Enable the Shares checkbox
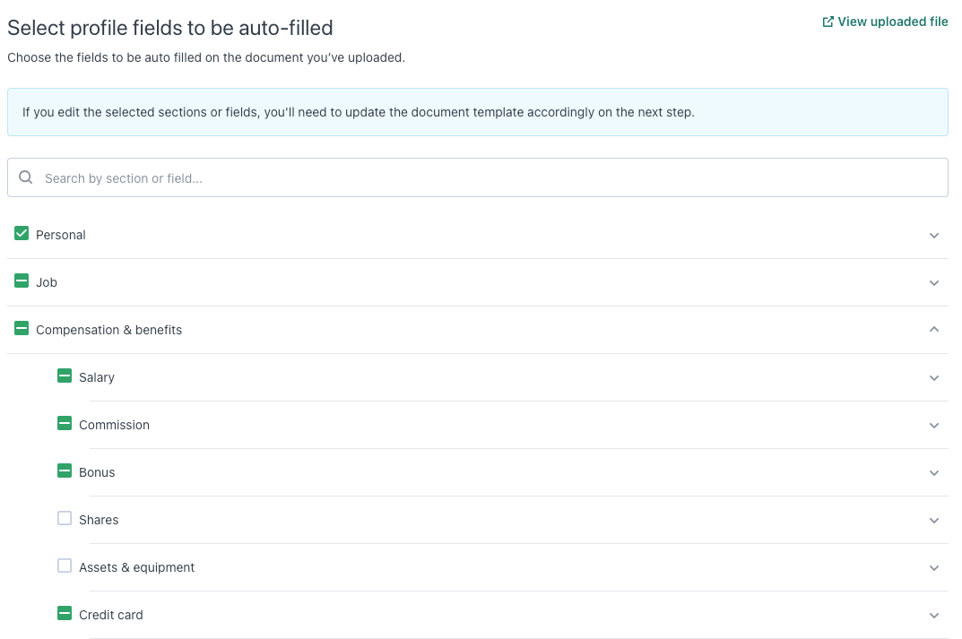The image size is (962, 639). pos(64,518)
